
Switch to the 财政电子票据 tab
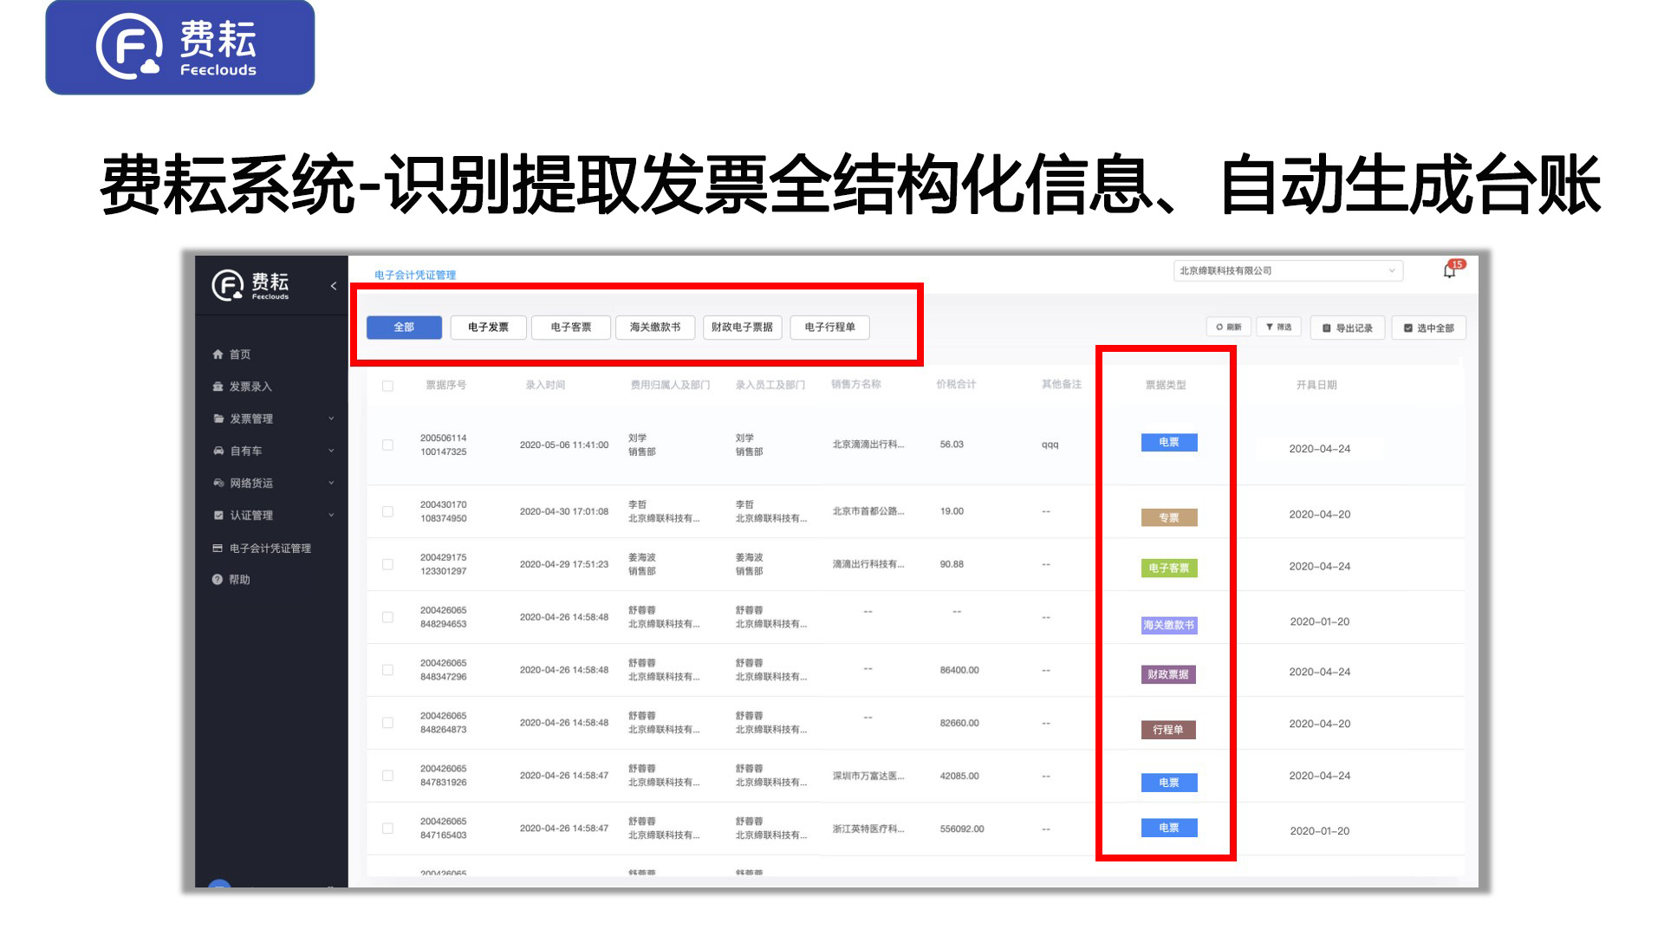[x=742, y=328]
